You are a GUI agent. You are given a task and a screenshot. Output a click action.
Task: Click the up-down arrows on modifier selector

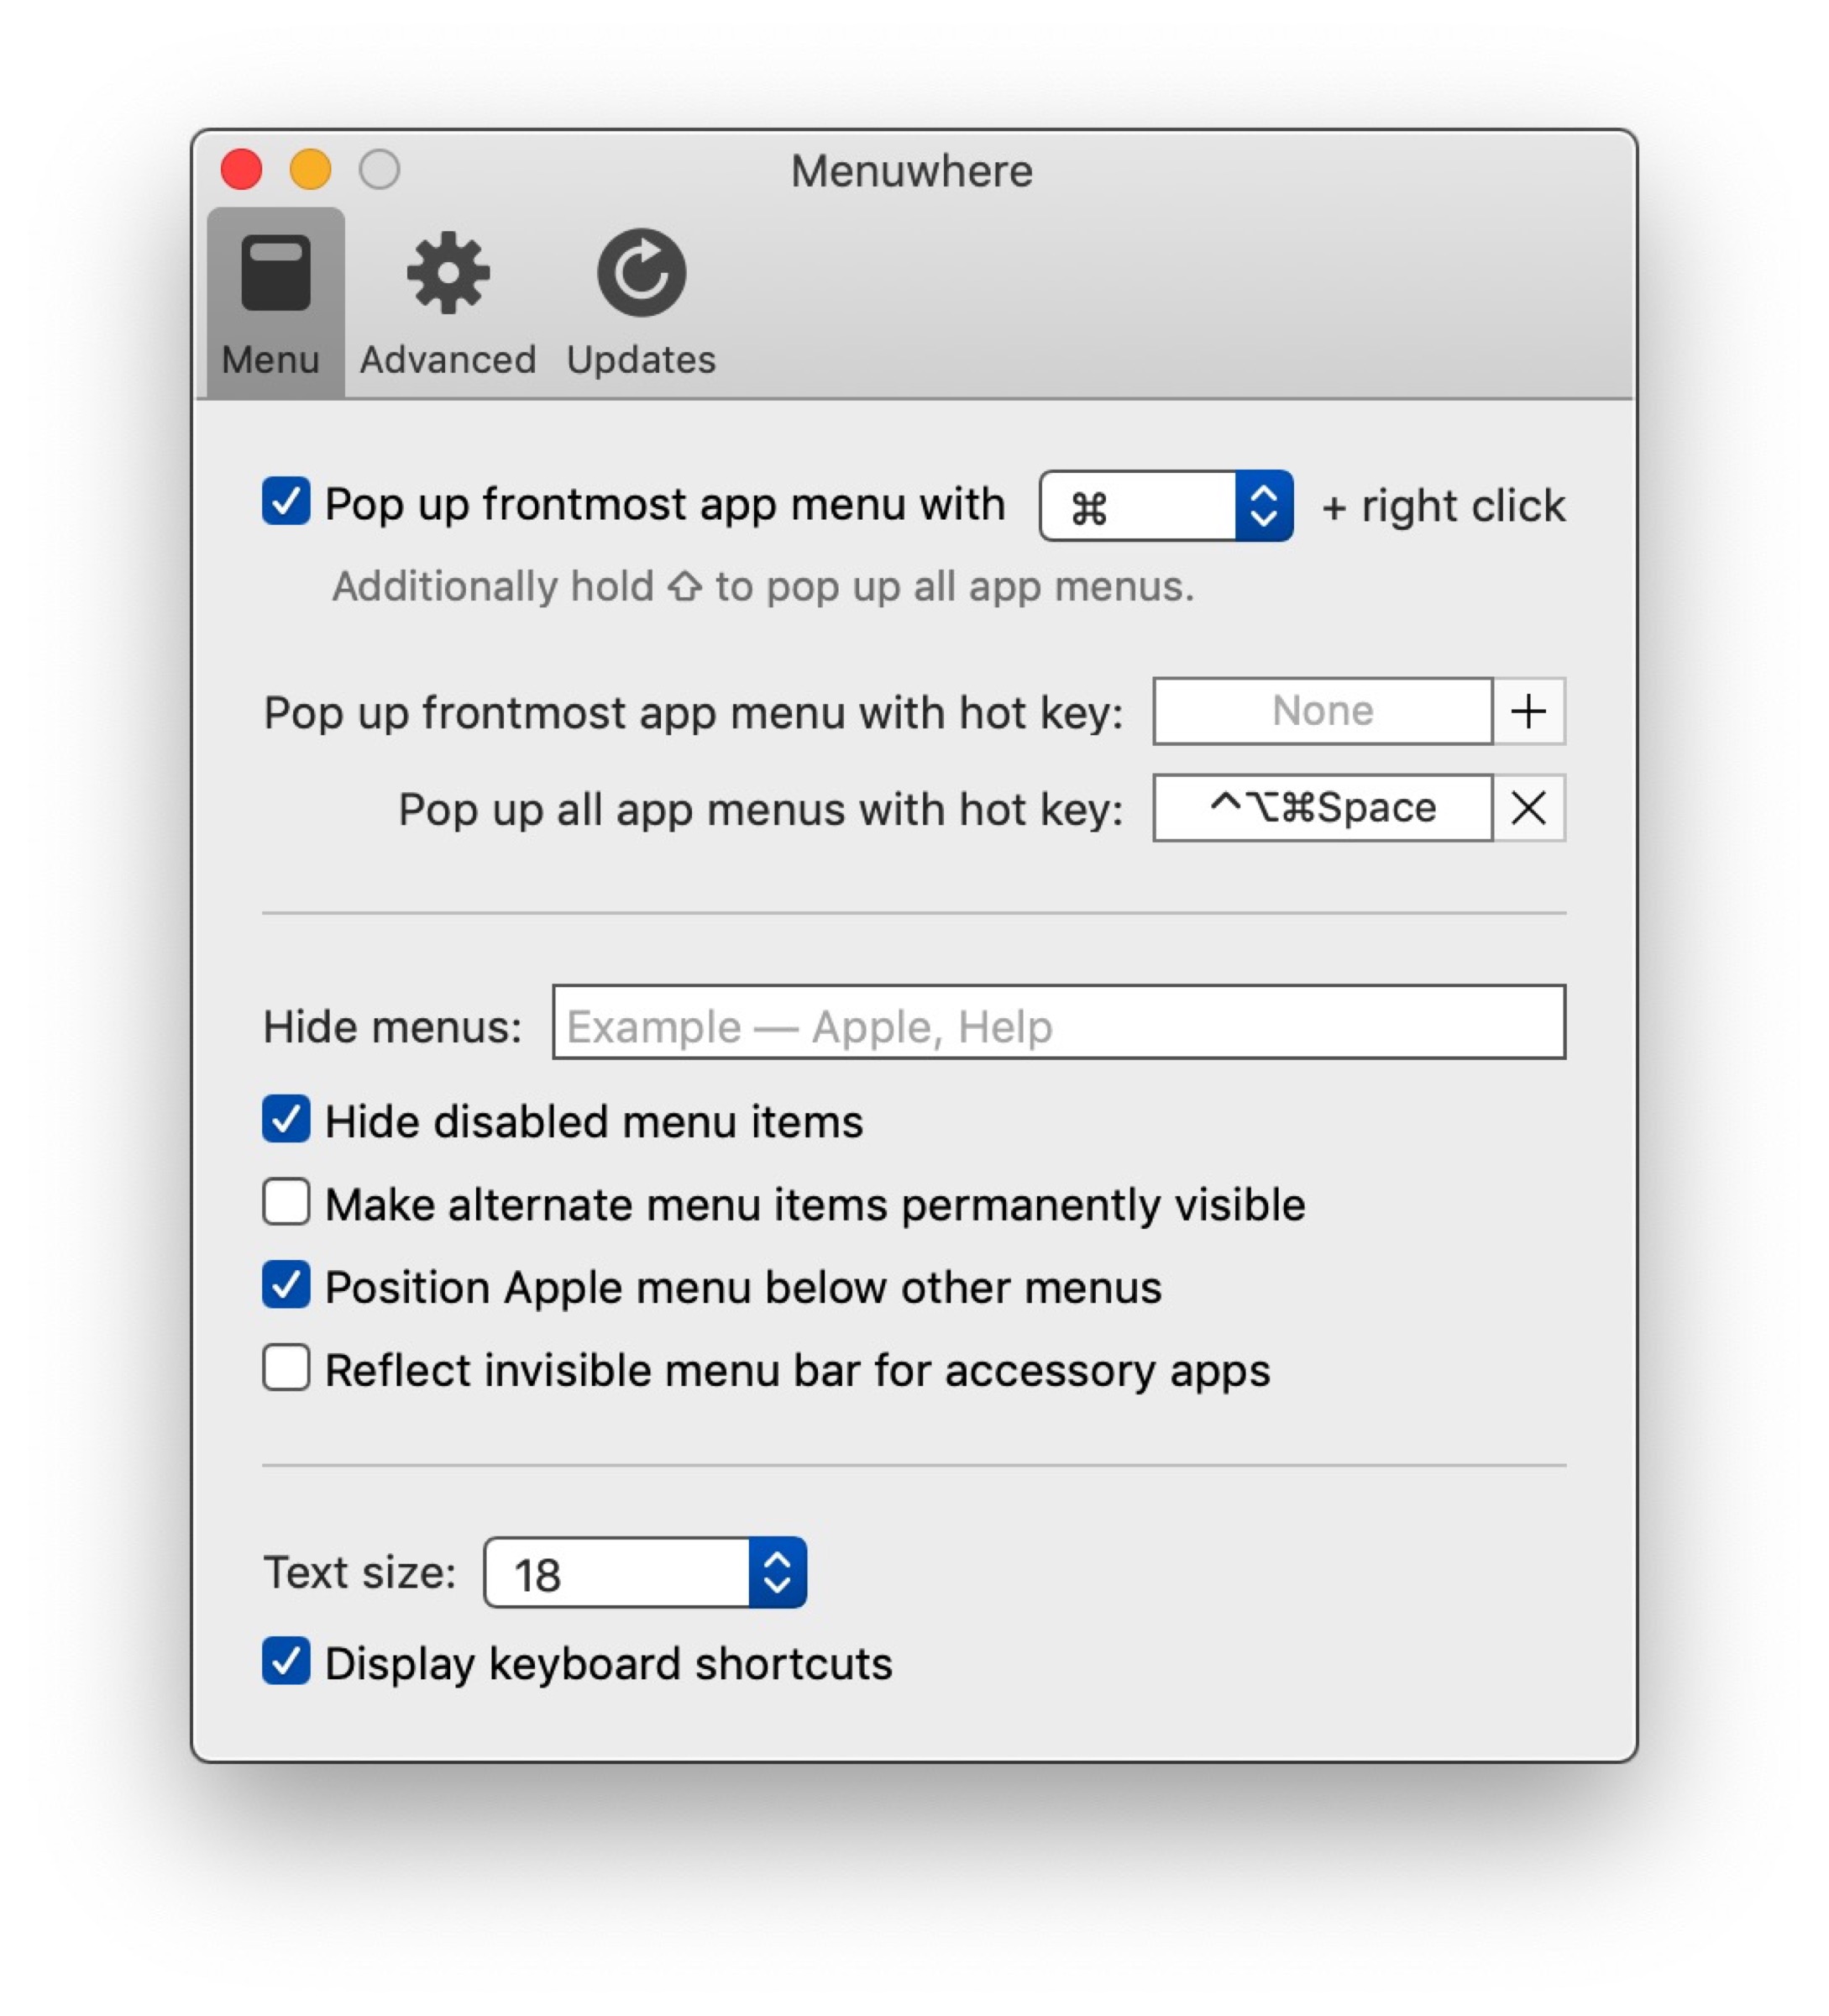(1265, 506)
